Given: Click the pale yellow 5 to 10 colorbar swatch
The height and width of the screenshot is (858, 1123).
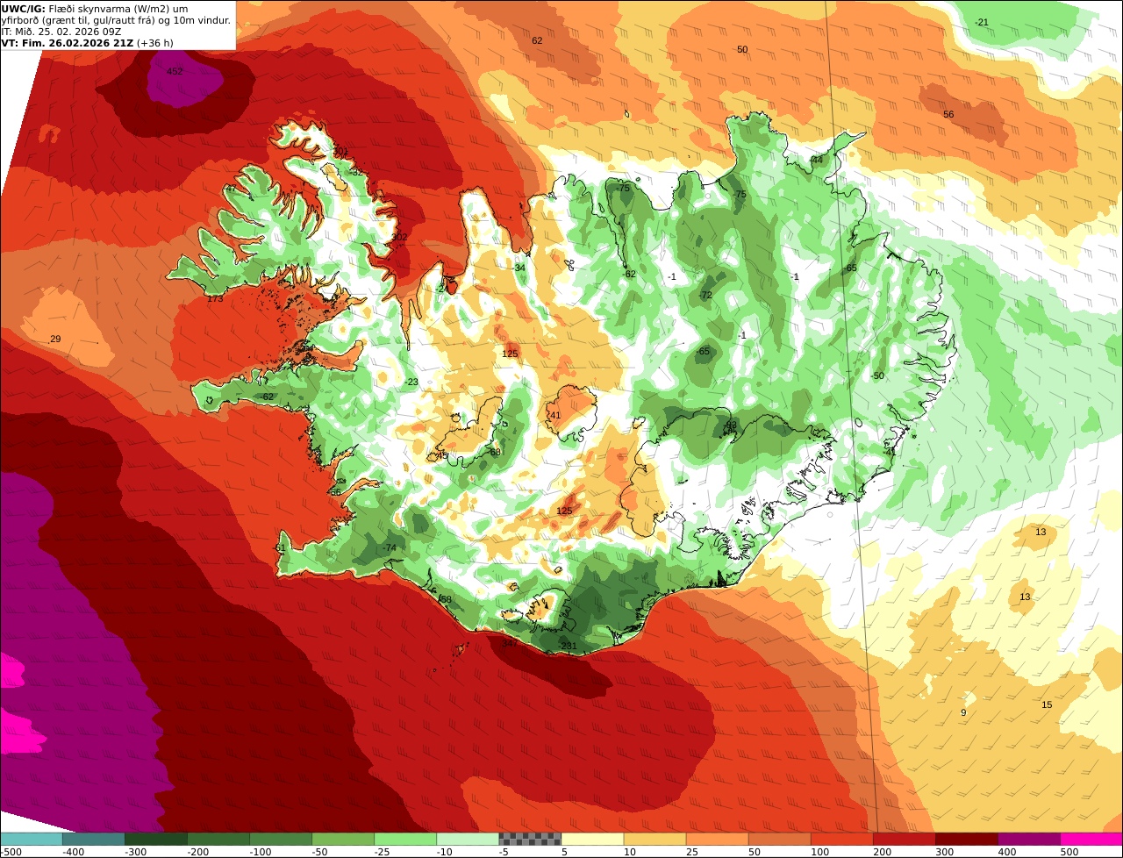Looking at the screenshot, I should click(x=592, y=839).
